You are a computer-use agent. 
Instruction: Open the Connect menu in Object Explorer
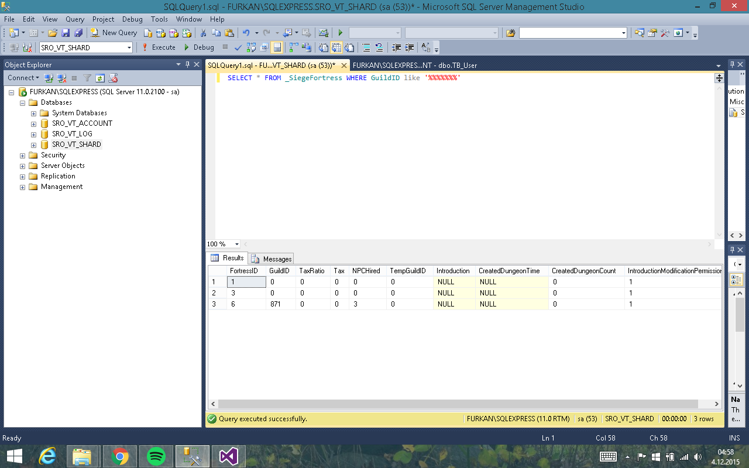coord(23,78)
